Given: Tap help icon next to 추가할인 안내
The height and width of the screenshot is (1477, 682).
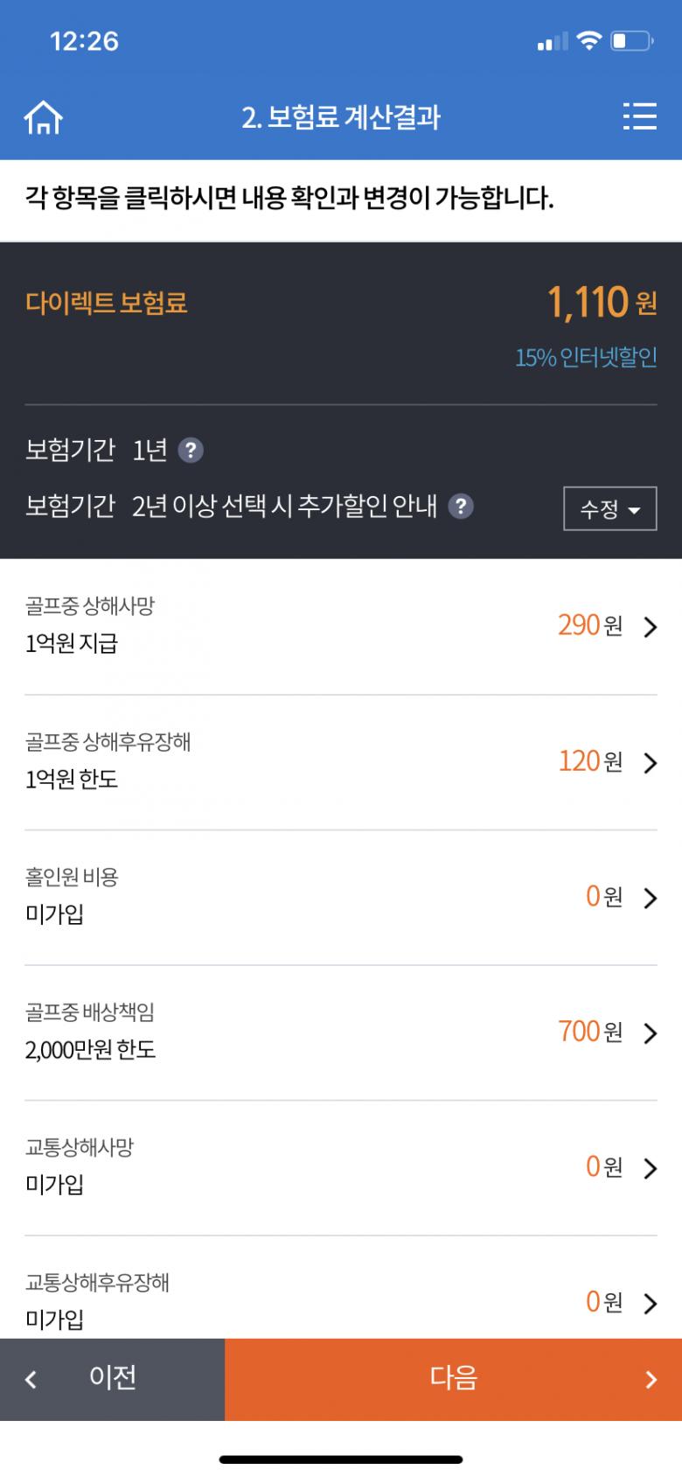Looking at the screenshot, I should pos(461,506).
